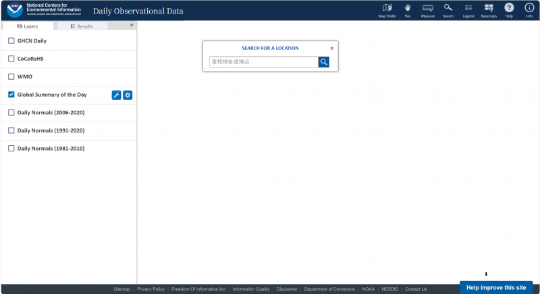540x294 pixels.
Task: Click the wrench tools icon for Global Summary
Action: [116, 95]
